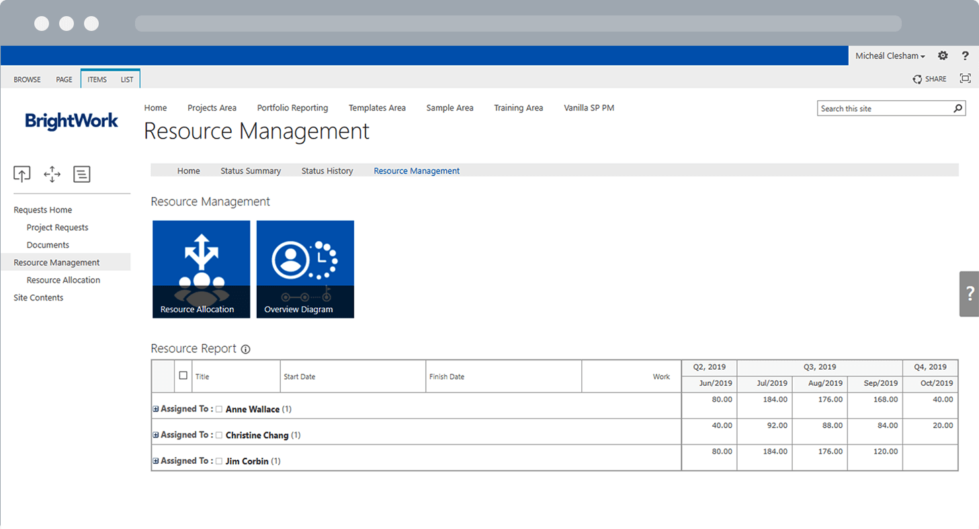Open the Overview Diagram tile
Viewport: 979px width, 529px height.
(305, 269)
